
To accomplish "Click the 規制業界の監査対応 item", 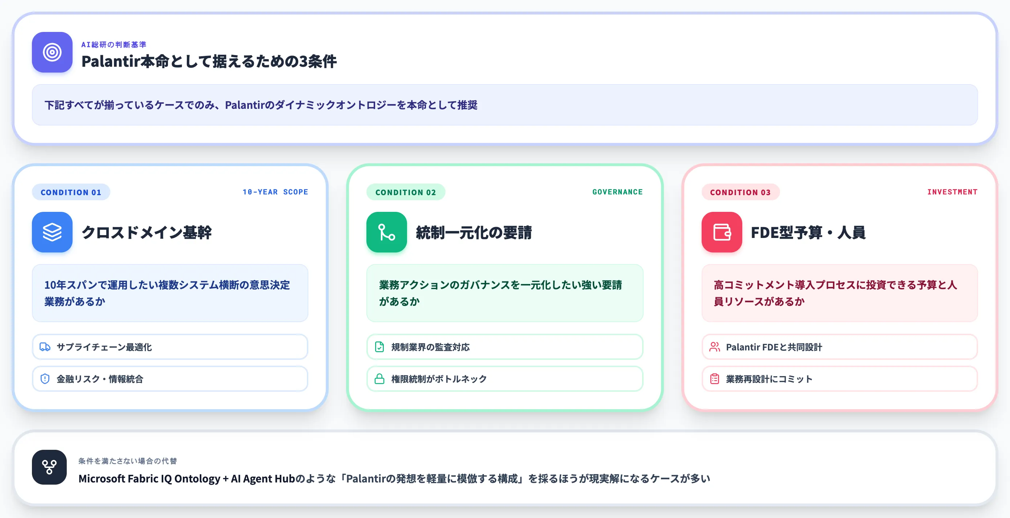I will coord(505,347).
